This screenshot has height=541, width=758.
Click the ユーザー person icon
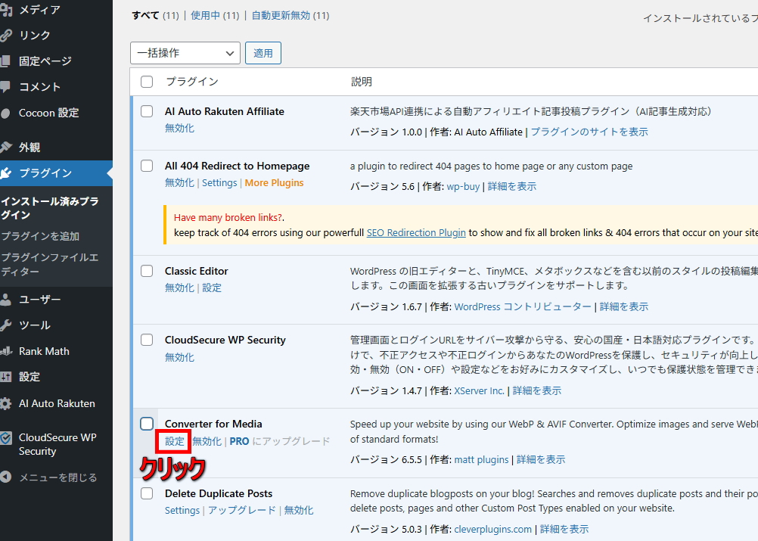(6, 300)
